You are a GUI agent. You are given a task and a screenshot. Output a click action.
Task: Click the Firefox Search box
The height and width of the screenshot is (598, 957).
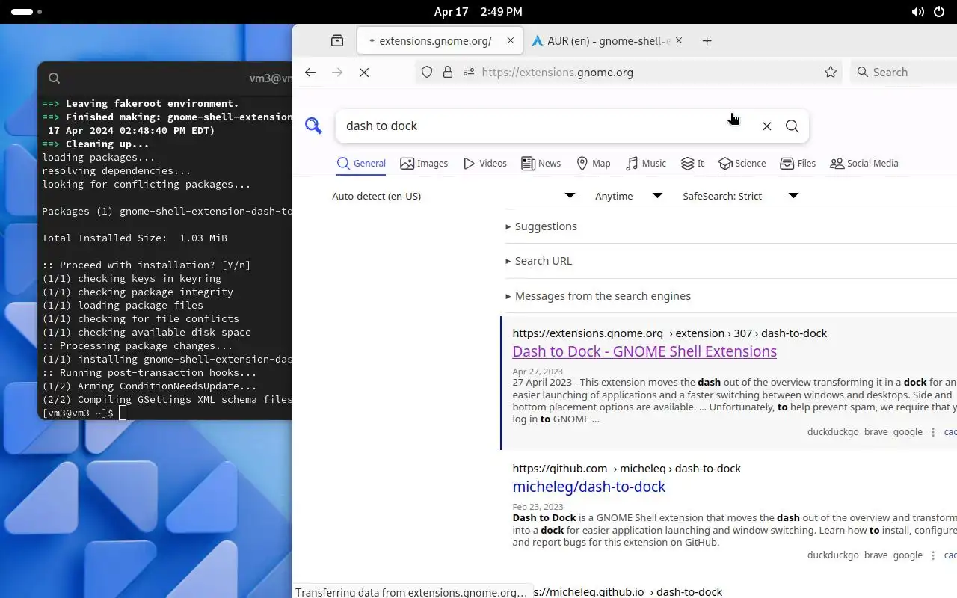(903, 73)
